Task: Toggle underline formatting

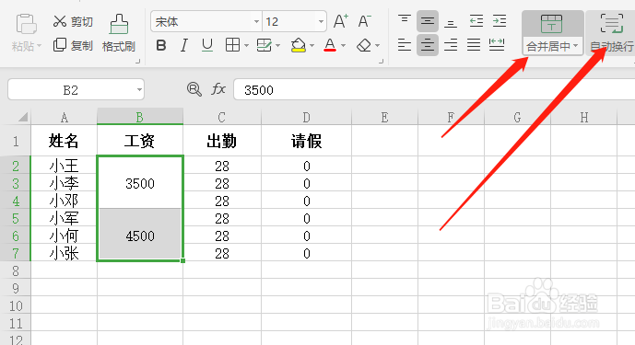Action: [x=207, y=45]
